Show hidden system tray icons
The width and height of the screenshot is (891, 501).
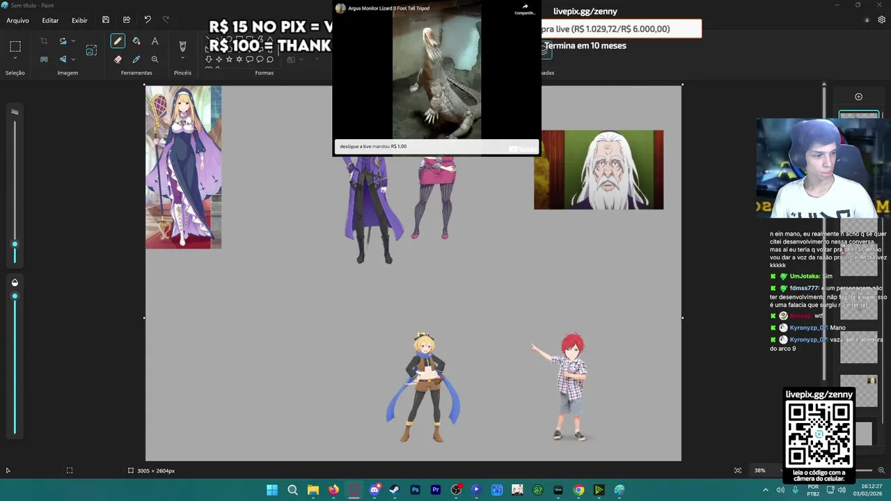[766, 490]
